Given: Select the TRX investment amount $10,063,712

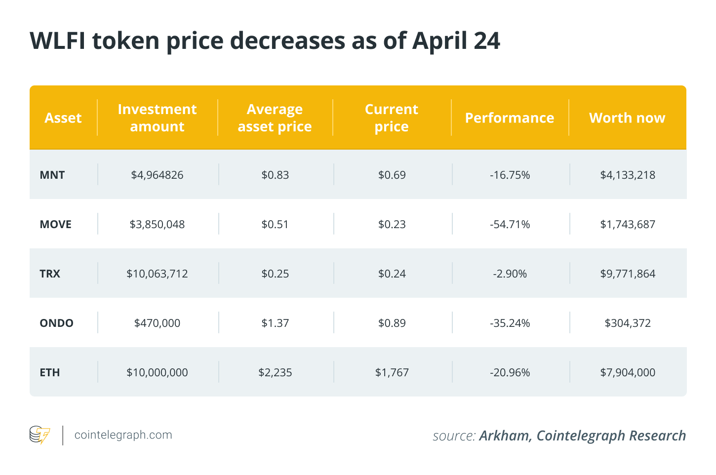Looking at the screenshot, I should pos(157,274).
